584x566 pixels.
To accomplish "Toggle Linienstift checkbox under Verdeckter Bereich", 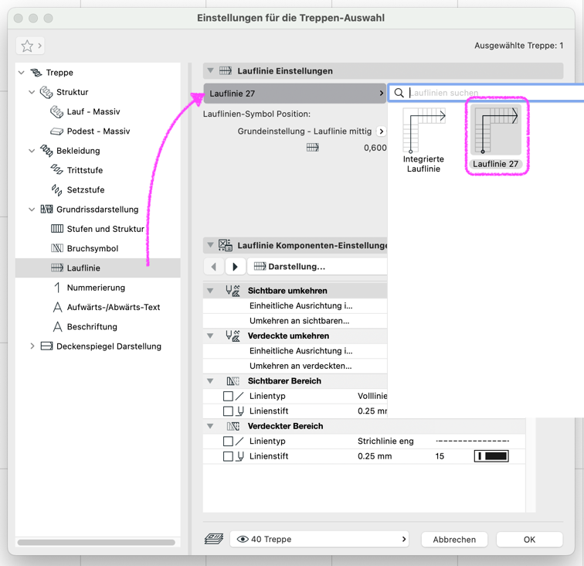I will (x=228, y=456).
